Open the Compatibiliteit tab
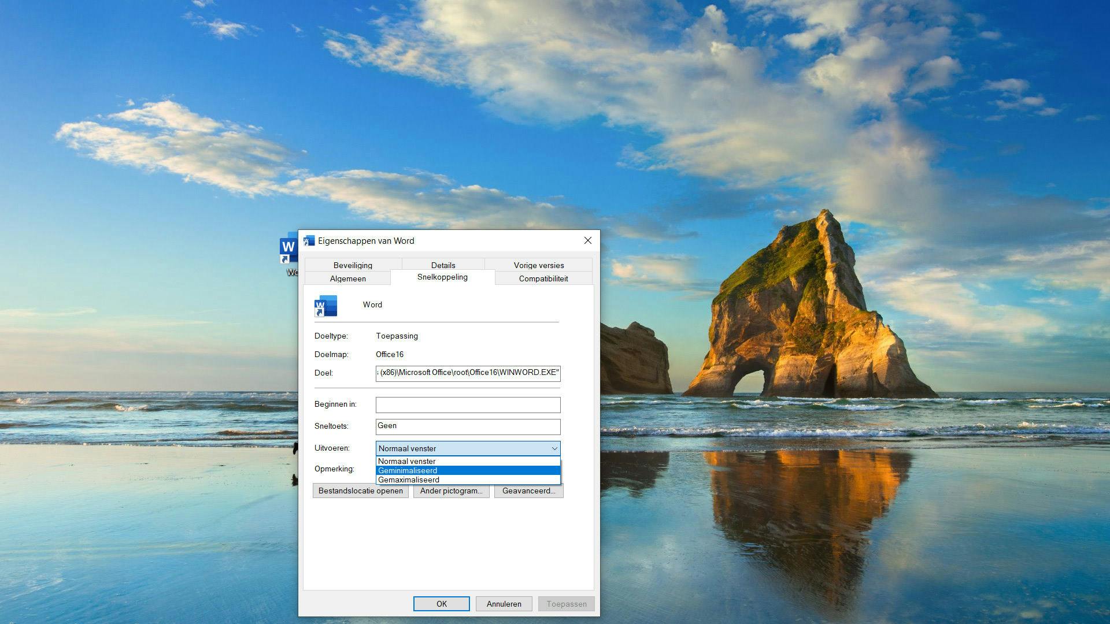Screen dimensions: 1110x624 [x=543, y=278]
